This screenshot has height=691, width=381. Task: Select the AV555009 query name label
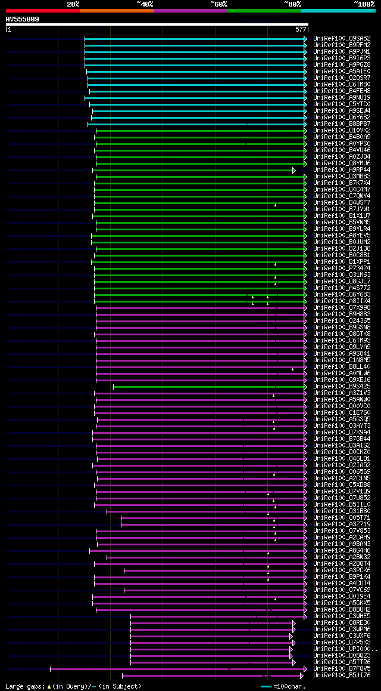(23, 19)
